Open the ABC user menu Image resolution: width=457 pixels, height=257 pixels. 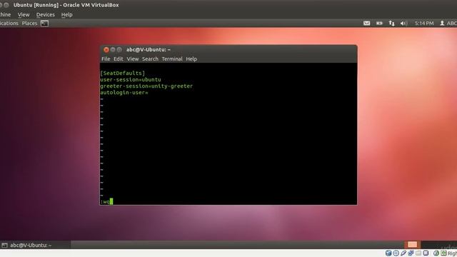tap(448, 23)
